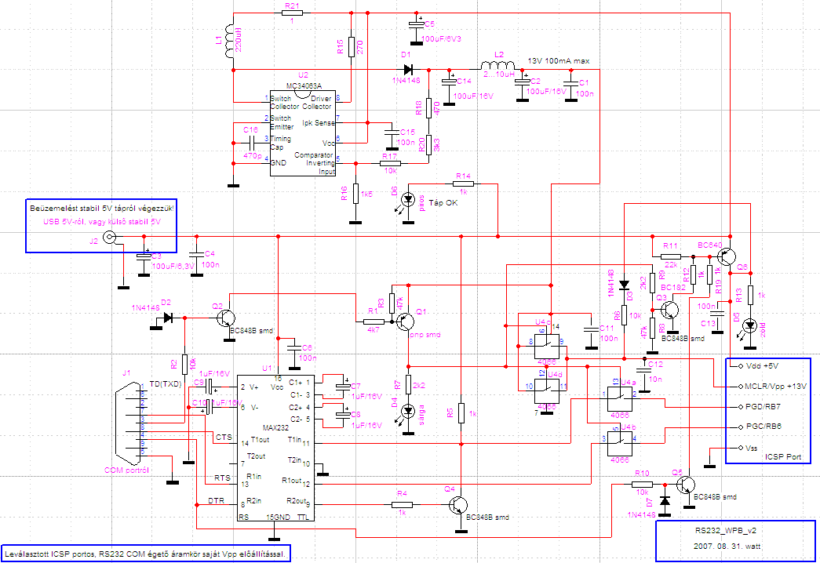This screenshot has width=820, height=563.
Task: Select the RS232_WPB_v2 title box
Action: [735, 540]
